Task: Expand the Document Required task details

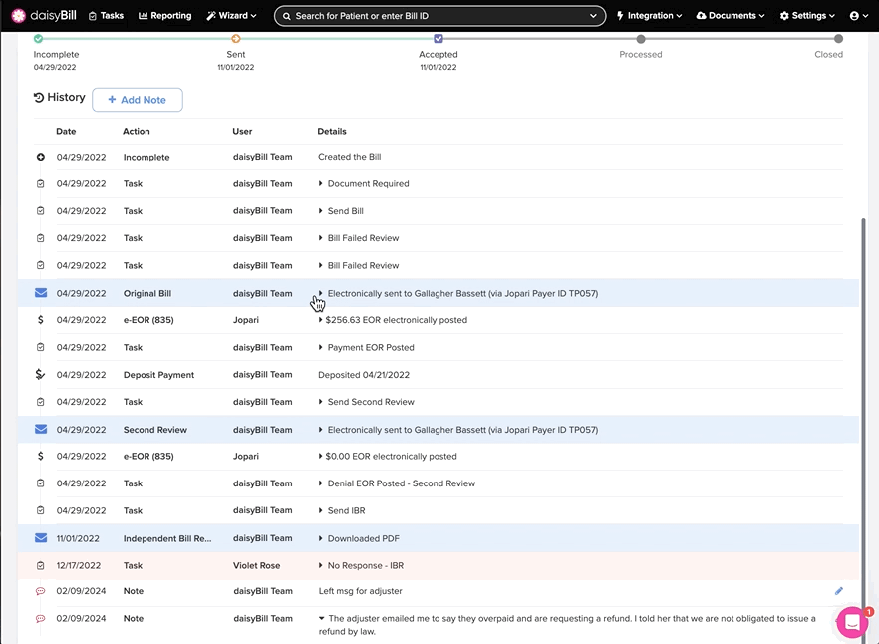Action: point(321,184)
